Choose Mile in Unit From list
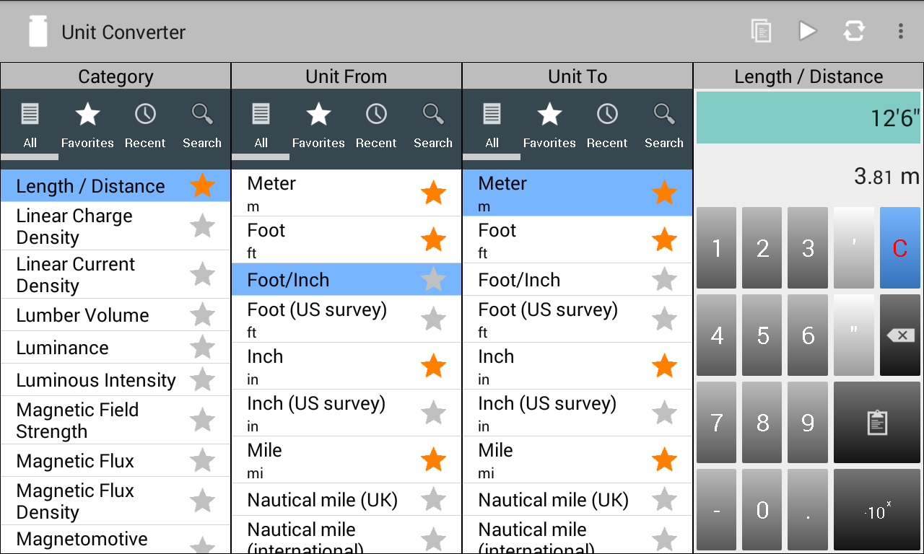 coord(346,460)
